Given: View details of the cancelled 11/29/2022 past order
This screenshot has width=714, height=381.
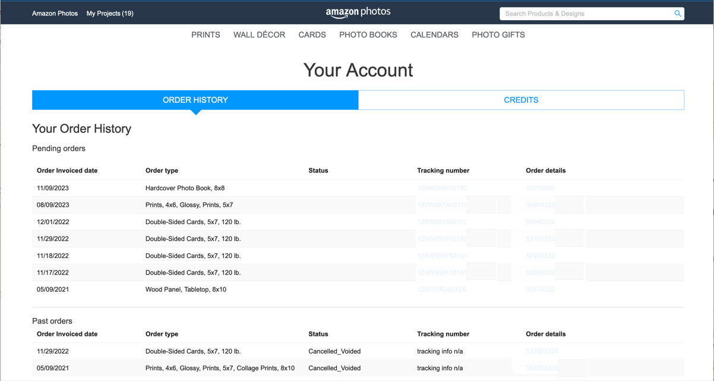Looking at the screenshot, I should [x=543, y=351].
